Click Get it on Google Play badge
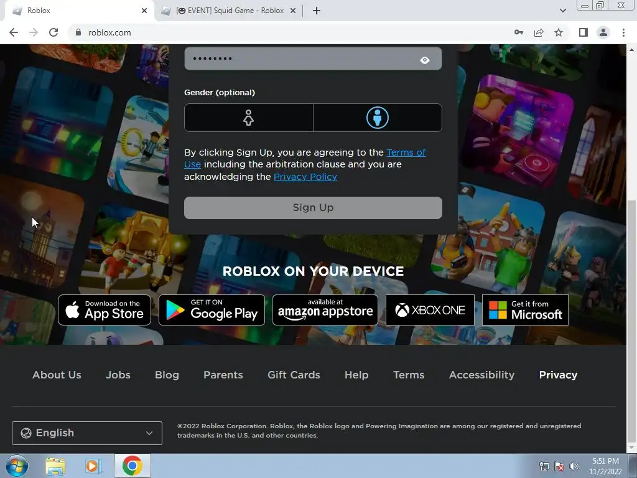 pyautogui.click(x=212, y=310)
